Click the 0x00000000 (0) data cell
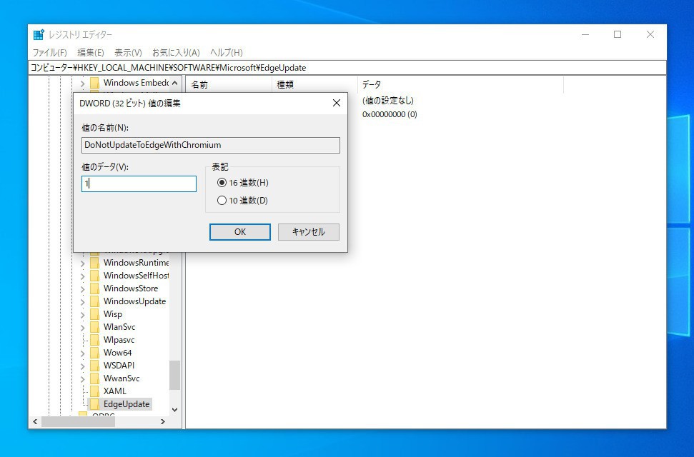 [x=390, y=114]
